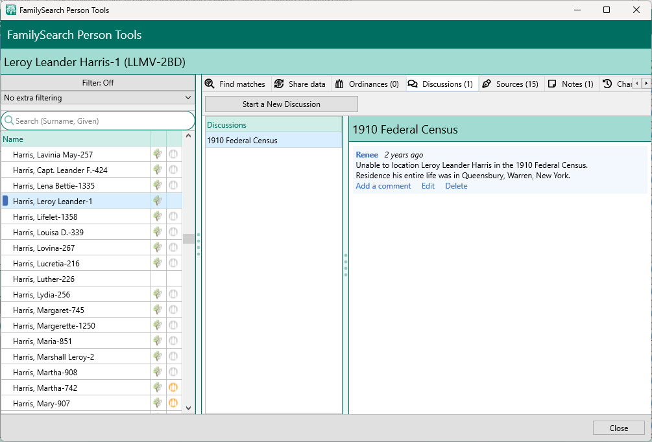
Task: Click the orange temple icon for Mary-907
Action: [173, 403]
